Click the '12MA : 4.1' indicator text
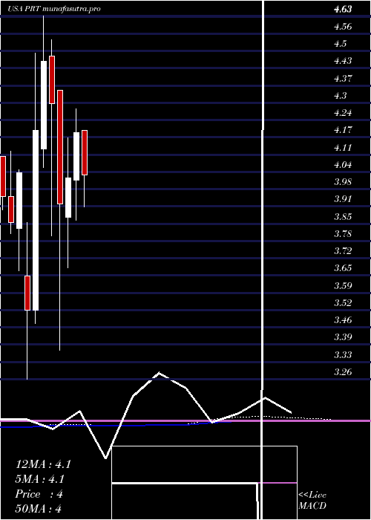The image size is (371, 520). [x=43, y=464]
